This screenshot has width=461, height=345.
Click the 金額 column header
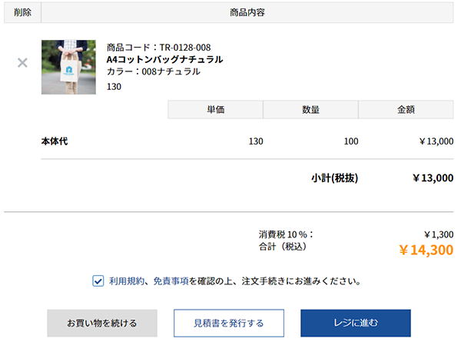click(406, 110)
